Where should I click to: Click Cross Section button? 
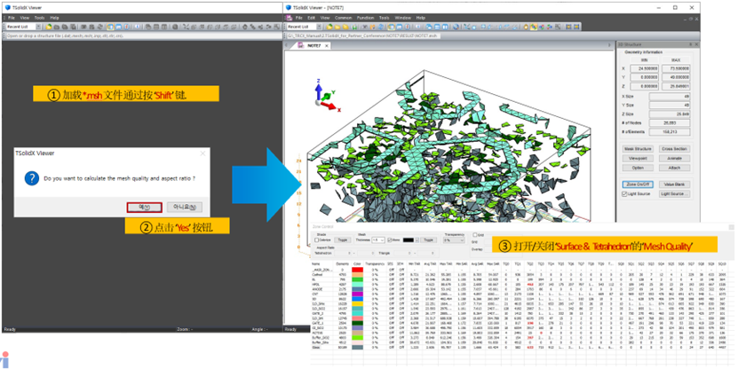click(x=674, y=148)
